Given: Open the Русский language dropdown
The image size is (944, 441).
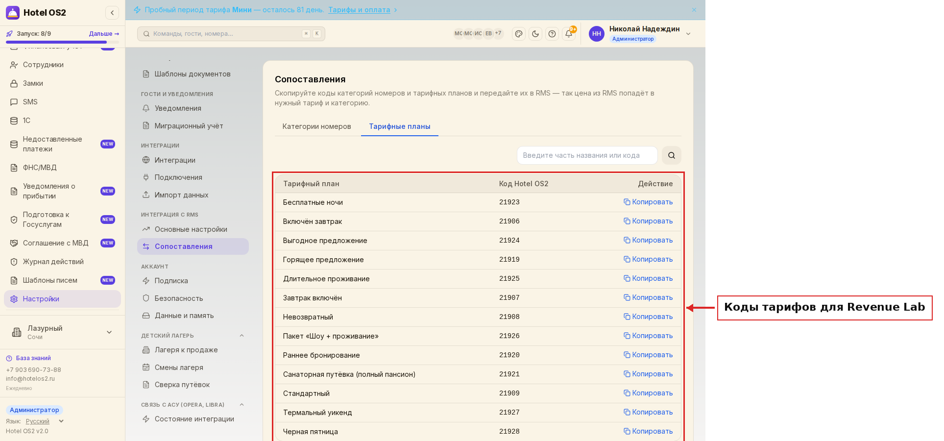Looking at the screenshot, I should click(x=45, y=421).
